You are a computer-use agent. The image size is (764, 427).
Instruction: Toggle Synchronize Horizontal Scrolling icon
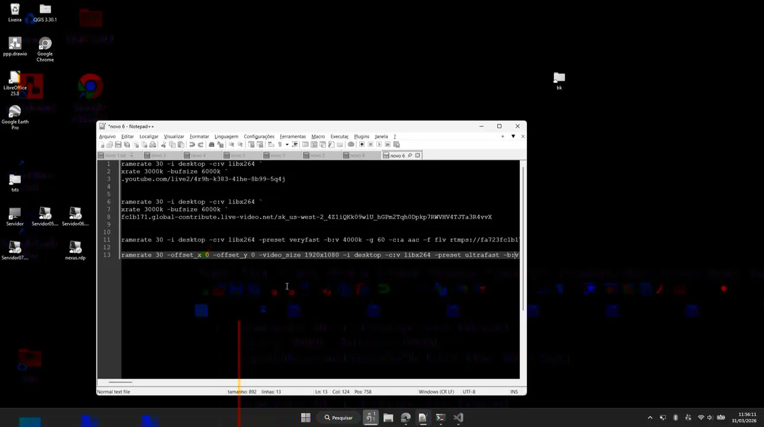pos(260,145)
